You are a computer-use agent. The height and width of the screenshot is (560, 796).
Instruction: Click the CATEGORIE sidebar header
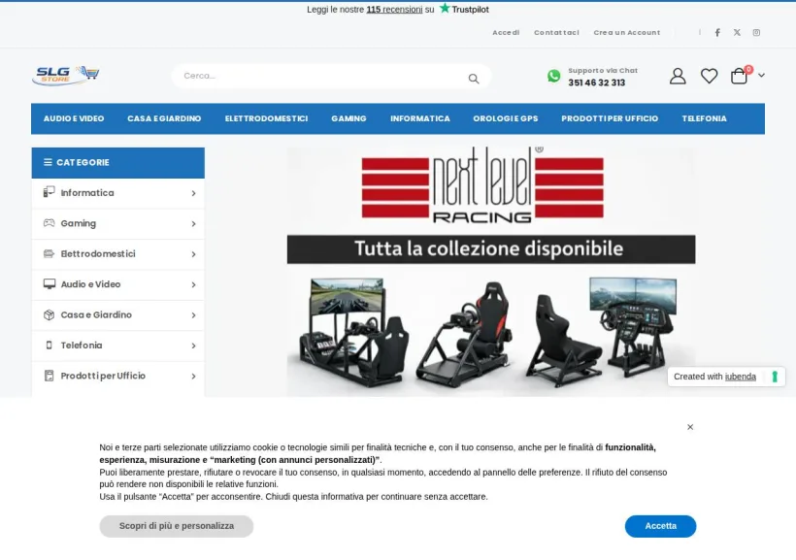coord(117,162)
